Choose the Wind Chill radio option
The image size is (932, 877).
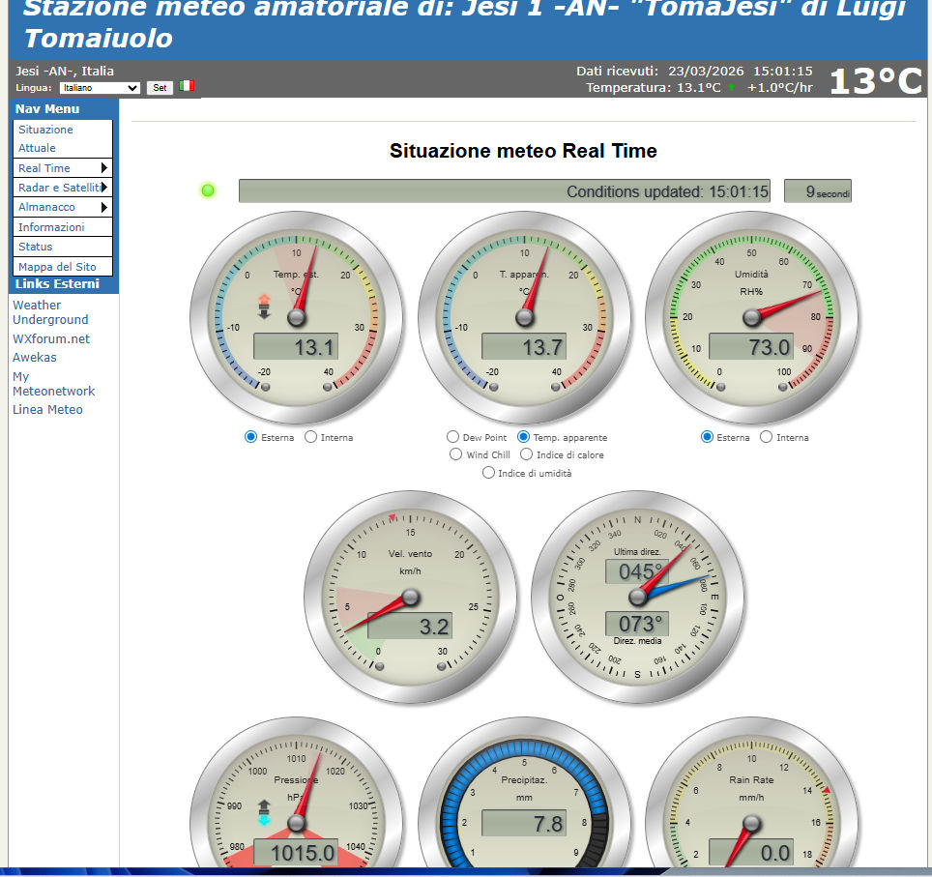(456, 454)
